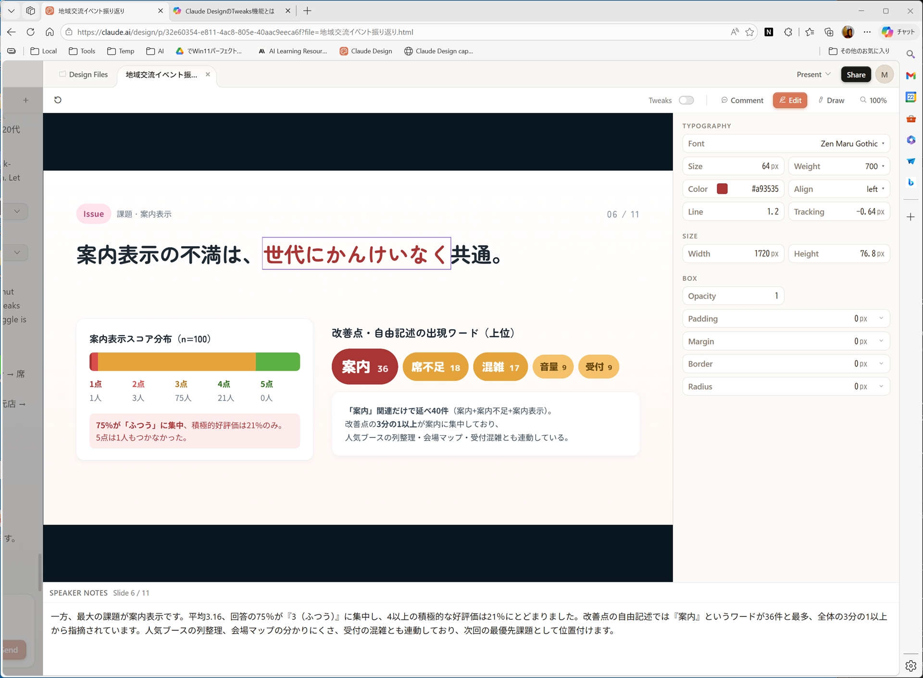Expand the Padding options chevron
The width and height of the screenshot is (923, 678).
pos(881,318)
